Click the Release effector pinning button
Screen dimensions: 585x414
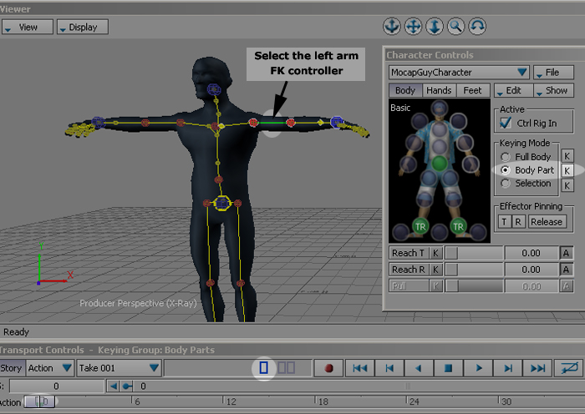(x=547, y=221)
